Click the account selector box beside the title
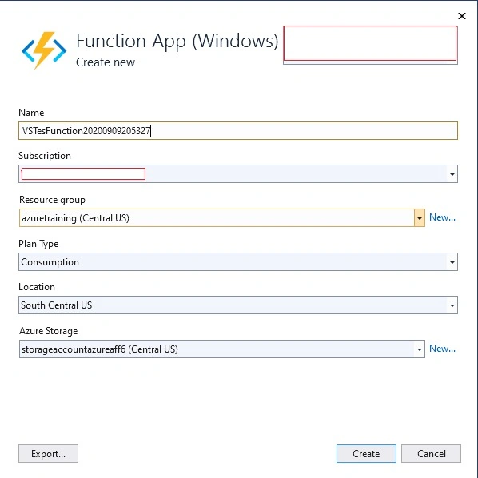 coord(370,45)
